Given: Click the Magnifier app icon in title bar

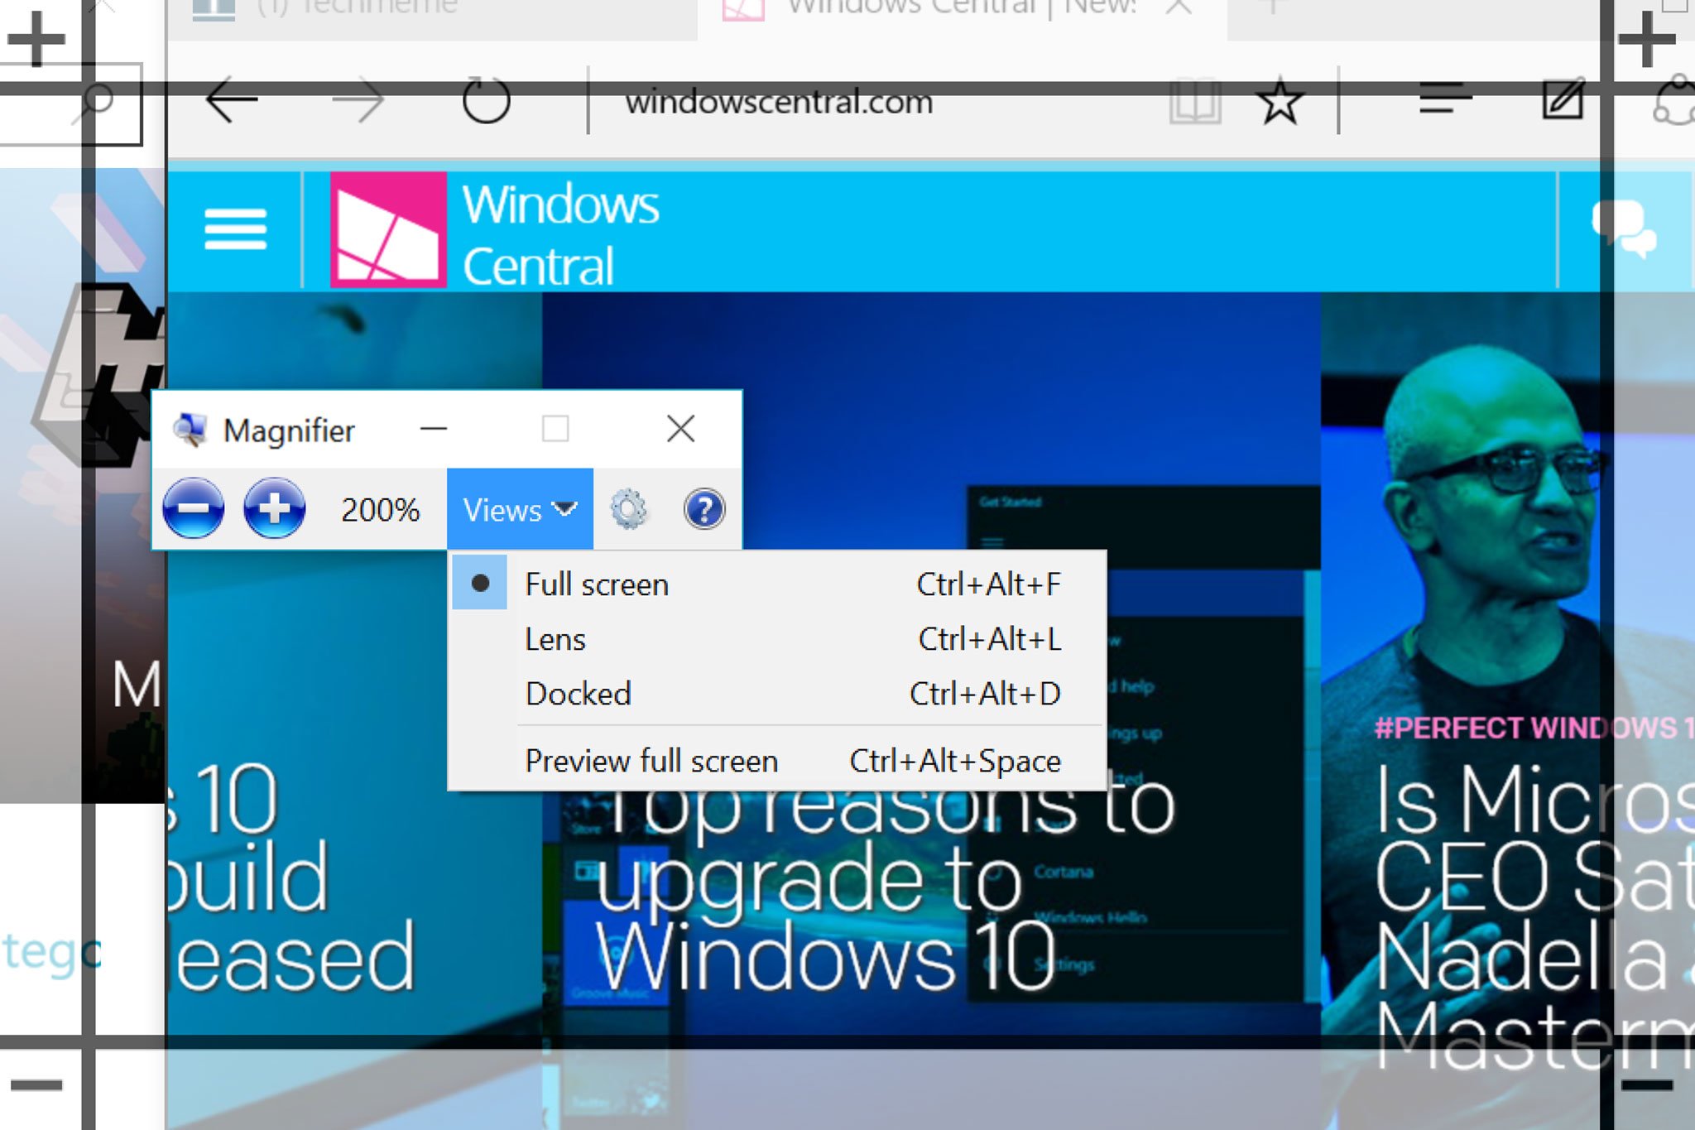Looking at the screenshot, I should [190, 430].
